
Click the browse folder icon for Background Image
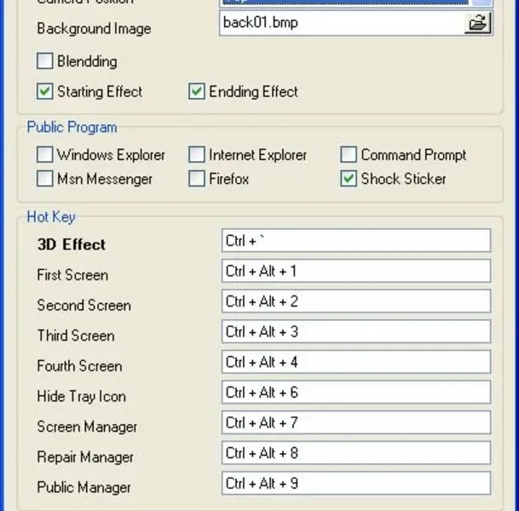pyautogui.click(x=479, y=24)
